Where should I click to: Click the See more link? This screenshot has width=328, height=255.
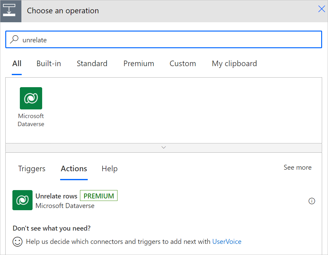click(297, 168)
